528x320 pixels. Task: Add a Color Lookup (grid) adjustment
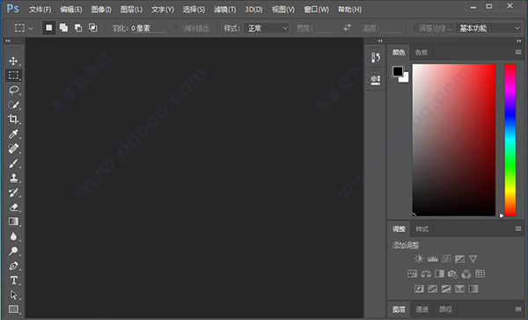point(480,274)
